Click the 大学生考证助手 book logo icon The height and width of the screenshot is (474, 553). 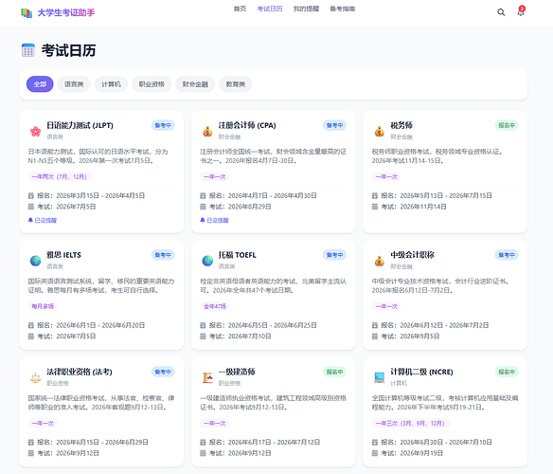pos(27,13)
